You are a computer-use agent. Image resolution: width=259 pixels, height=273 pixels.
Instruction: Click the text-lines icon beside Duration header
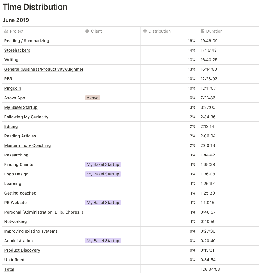[203, 31]
